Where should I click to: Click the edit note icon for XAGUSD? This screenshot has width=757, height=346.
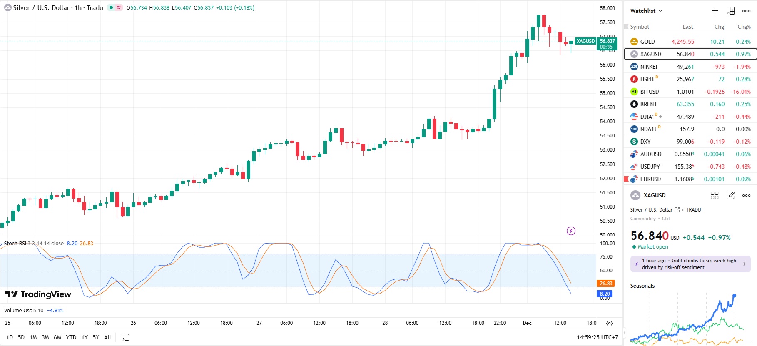pos(730,195)
